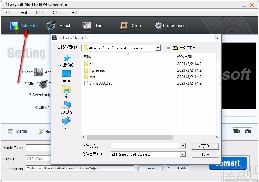Viewport: 259px width, 182px height.
Task: Click the Effect icon in Getting Started step 2
Action: pyautogui.click(x=43, y=84)
